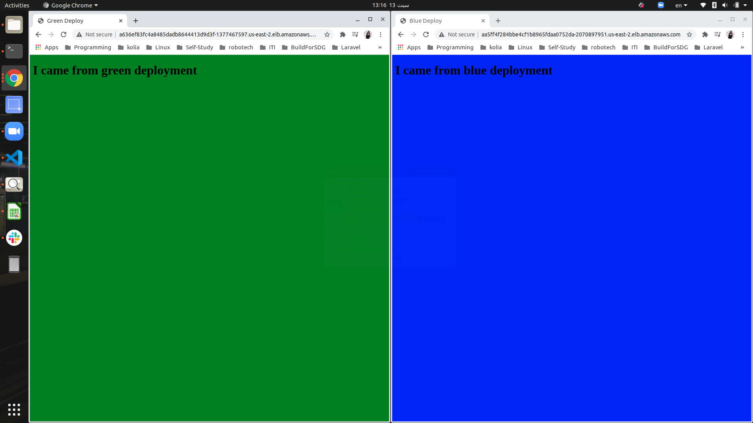The width and height of the screenshot is (753, 423).
Task: Open Extensions puzzle icon in green window
Action: click(x=342, y=34)
